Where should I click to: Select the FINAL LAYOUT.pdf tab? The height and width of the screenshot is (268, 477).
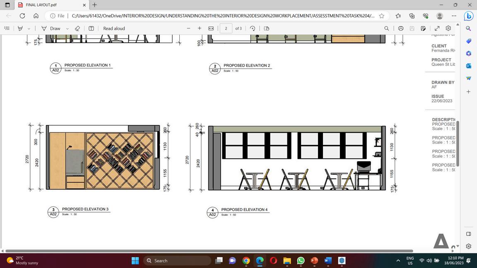[x=52, y=5]
